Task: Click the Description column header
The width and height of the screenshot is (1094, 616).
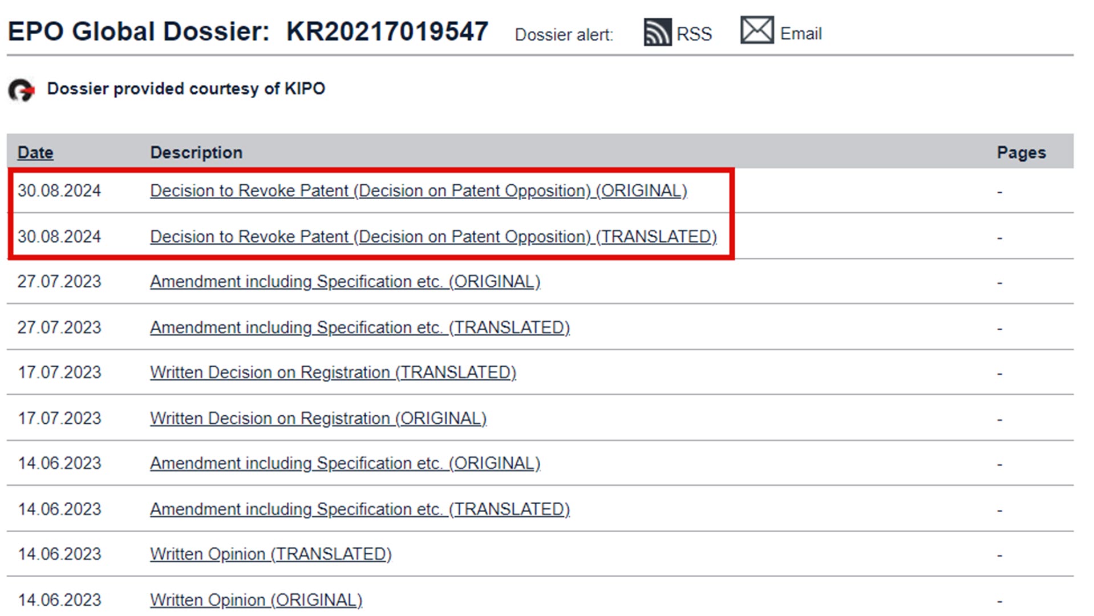Action: point(196,152)
